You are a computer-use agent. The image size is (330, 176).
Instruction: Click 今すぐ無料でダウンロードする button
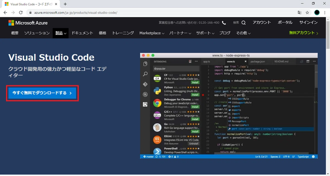click(x=42, y=93)
